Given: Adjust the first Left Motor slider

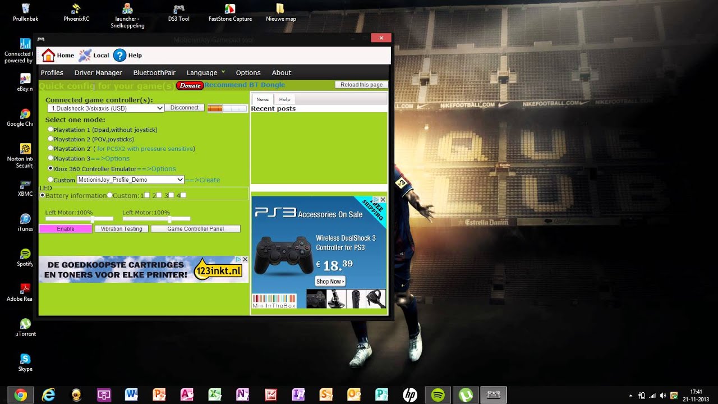Looking at the screenshot, I should click(x=78, y=219).
